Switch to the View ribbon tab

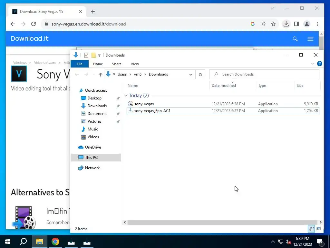point(135,64)
